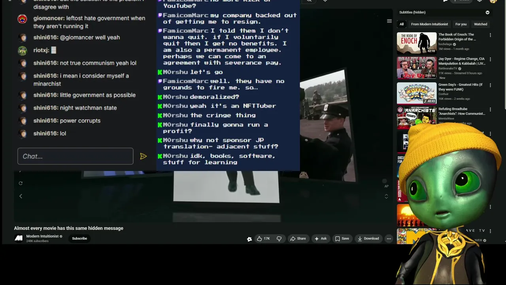Image resolution: width=506 pixels, height=285 pixels.
Task: Click shini616 avatar beside 'lol' message
Action: point(22,133)
